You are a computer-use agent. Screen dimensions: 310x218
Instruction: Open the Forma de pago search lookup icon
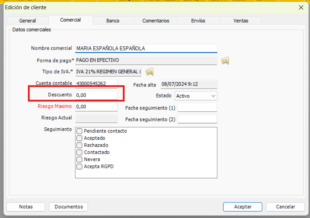225,60
